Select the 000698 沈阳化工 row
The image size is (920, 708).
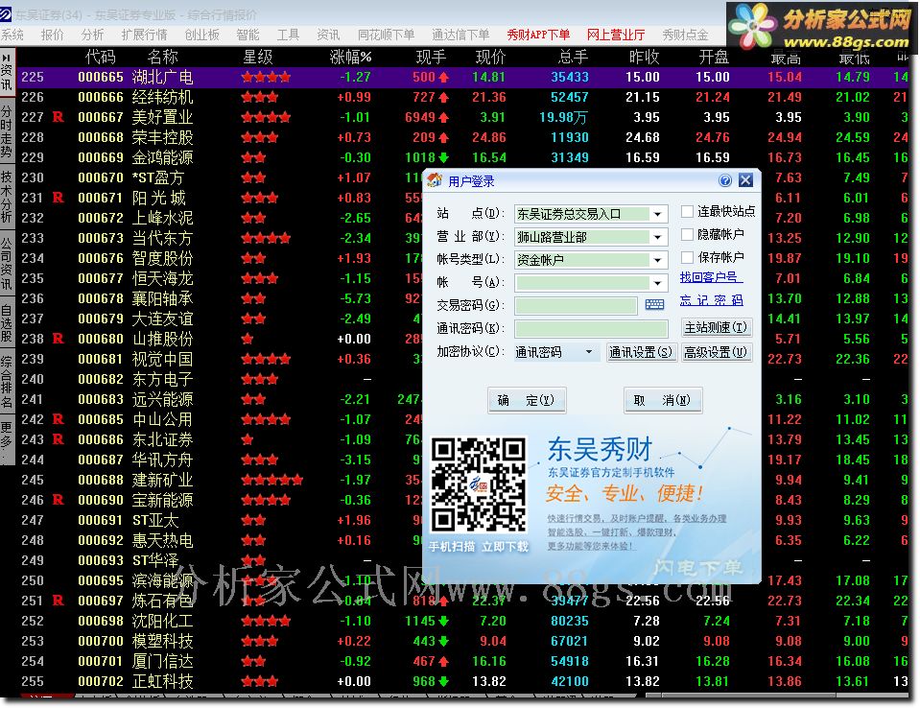(x=463, y=621)
